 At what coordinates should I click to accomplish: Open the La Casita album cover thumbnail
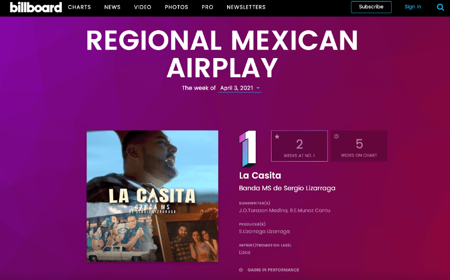pos(152,196)
